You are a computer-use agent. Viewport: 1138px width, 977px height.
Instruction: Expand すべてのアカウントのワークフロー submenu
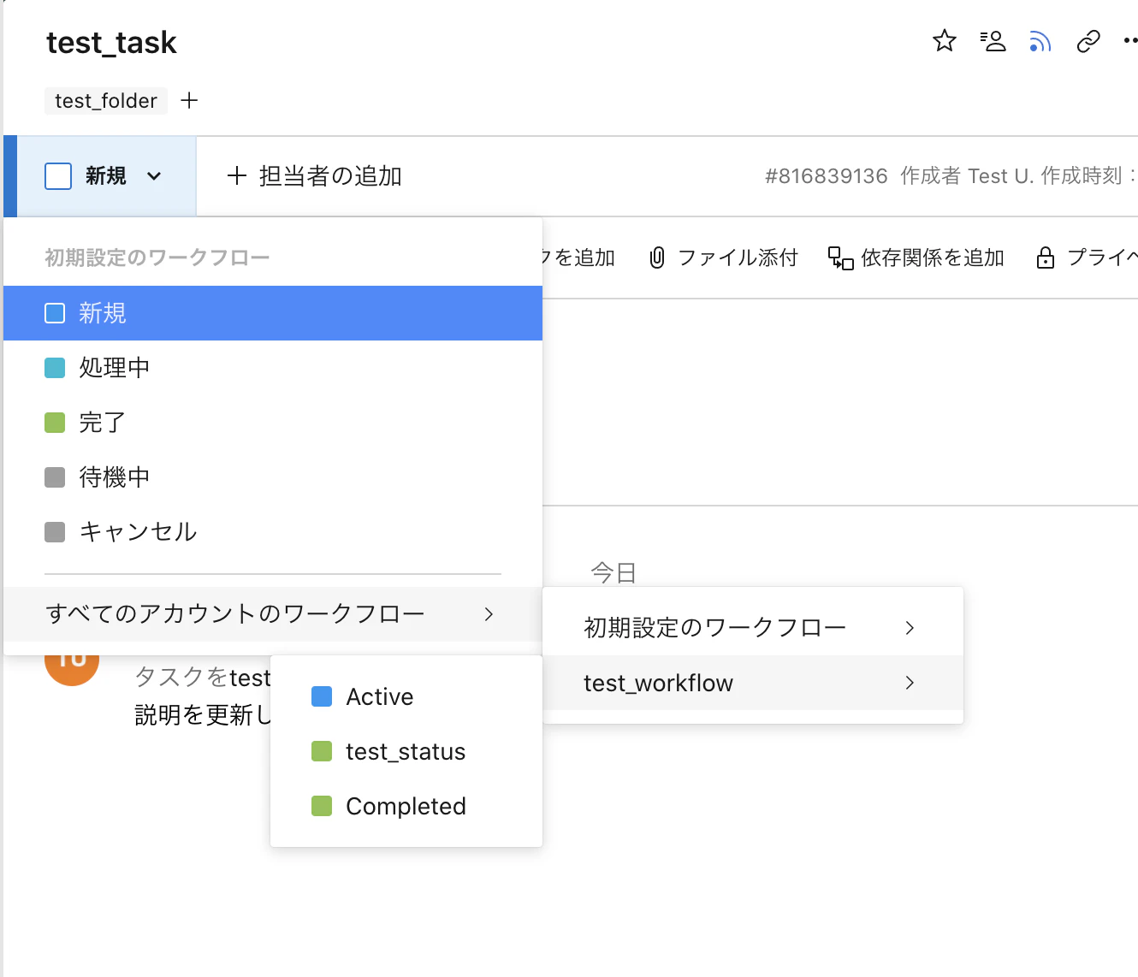pyautogui.click(x=273, y=614)
